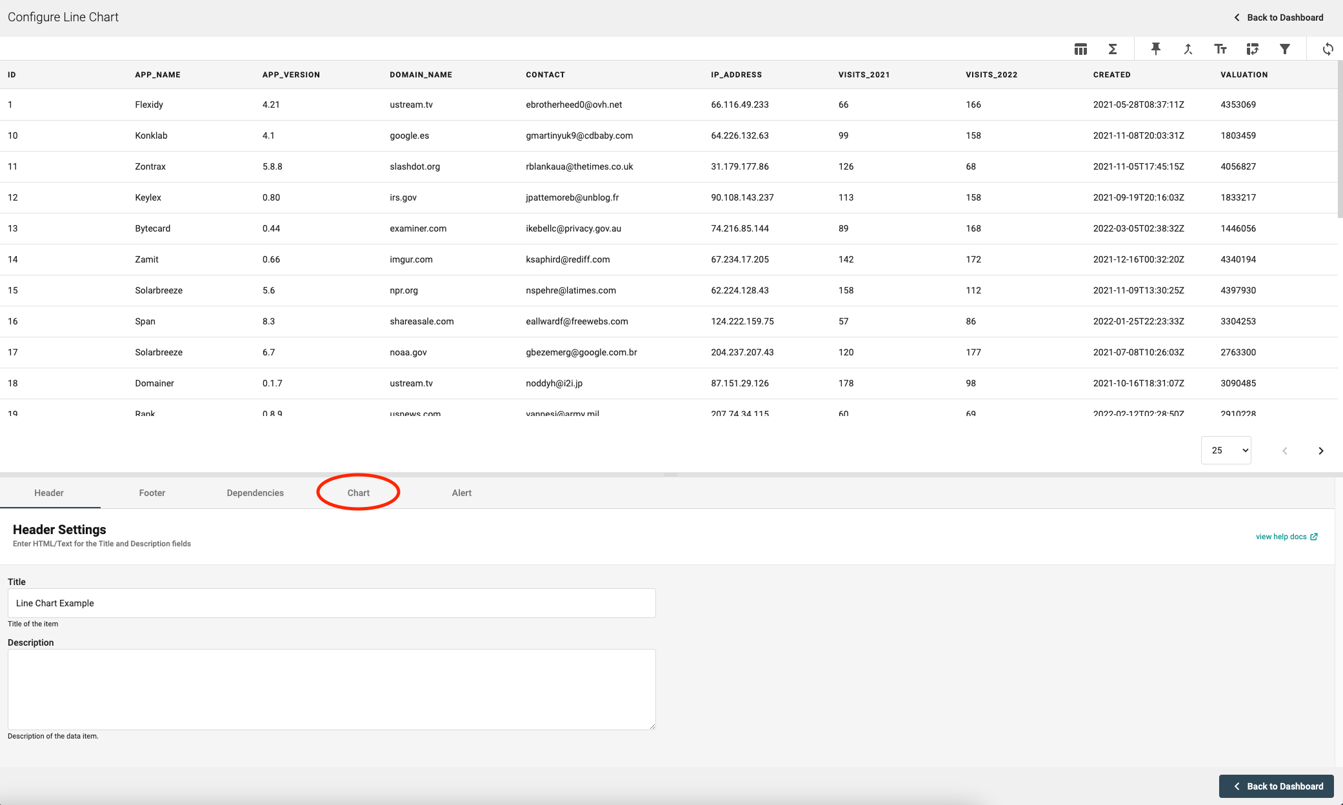Switch to the Chart tab

(x=358, y=493)
